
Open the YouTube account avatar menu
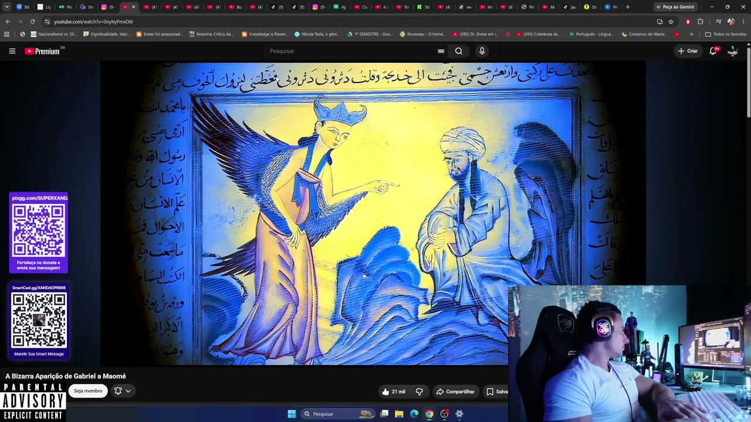coord(733,51)
